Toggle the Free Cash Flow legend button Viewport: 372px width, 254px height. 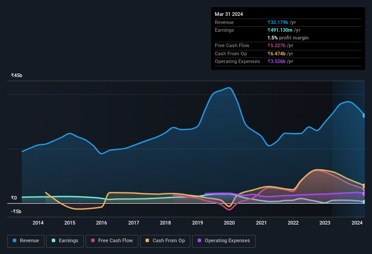point(112,241)
